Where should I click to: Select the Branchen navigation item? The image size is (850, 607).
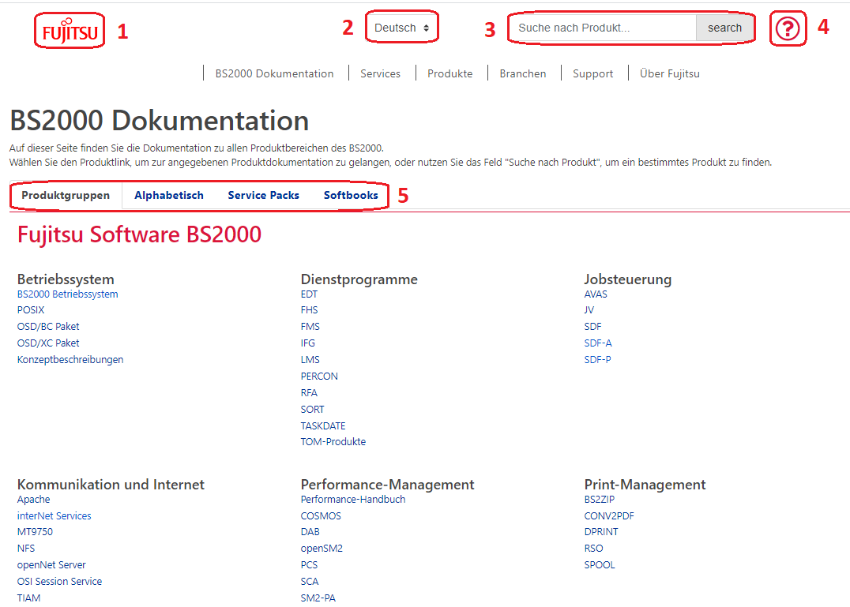point(522,73)
